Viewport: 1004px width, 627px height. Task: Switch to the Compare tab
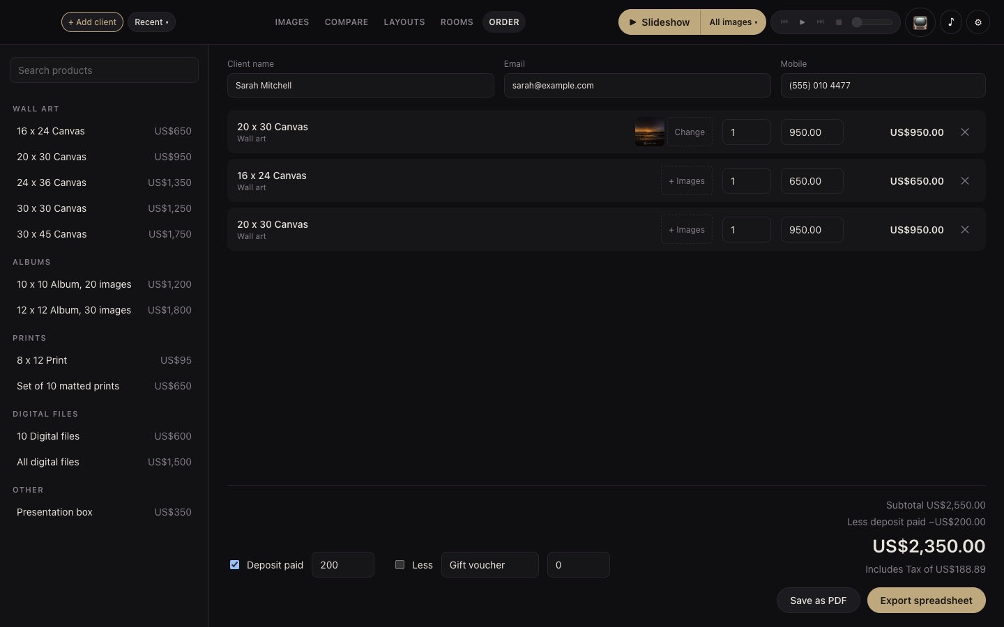[347, 22]
